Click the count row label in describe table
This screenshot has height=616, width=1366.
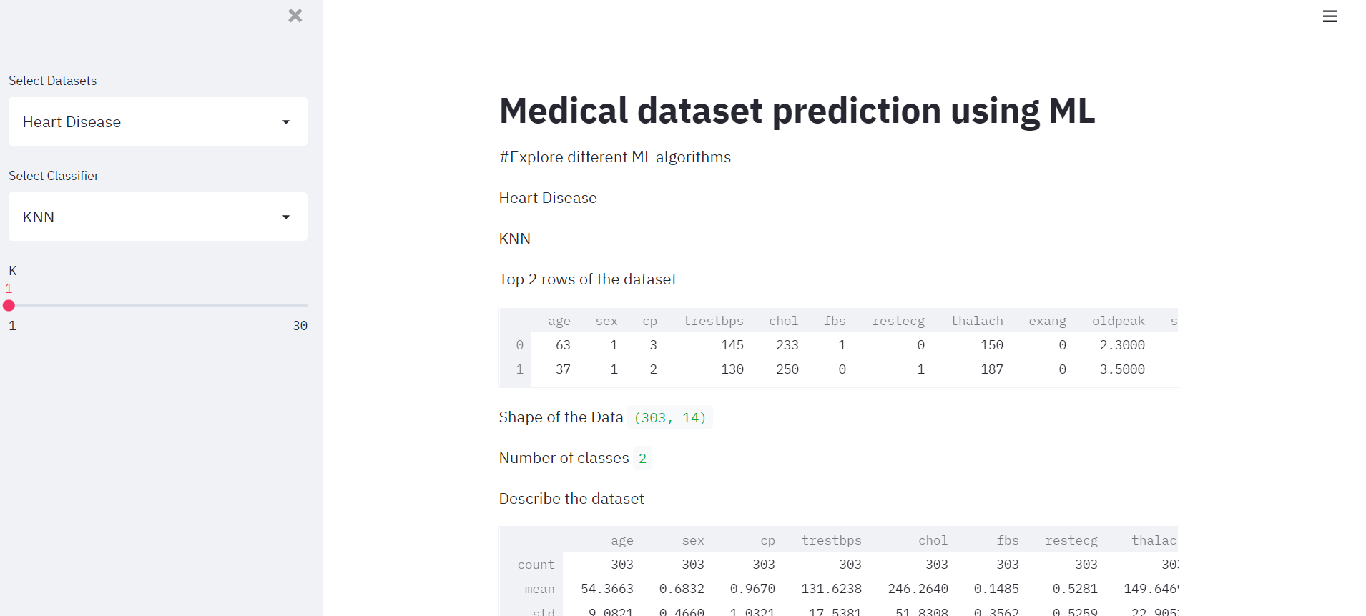[x=536, y=565]
